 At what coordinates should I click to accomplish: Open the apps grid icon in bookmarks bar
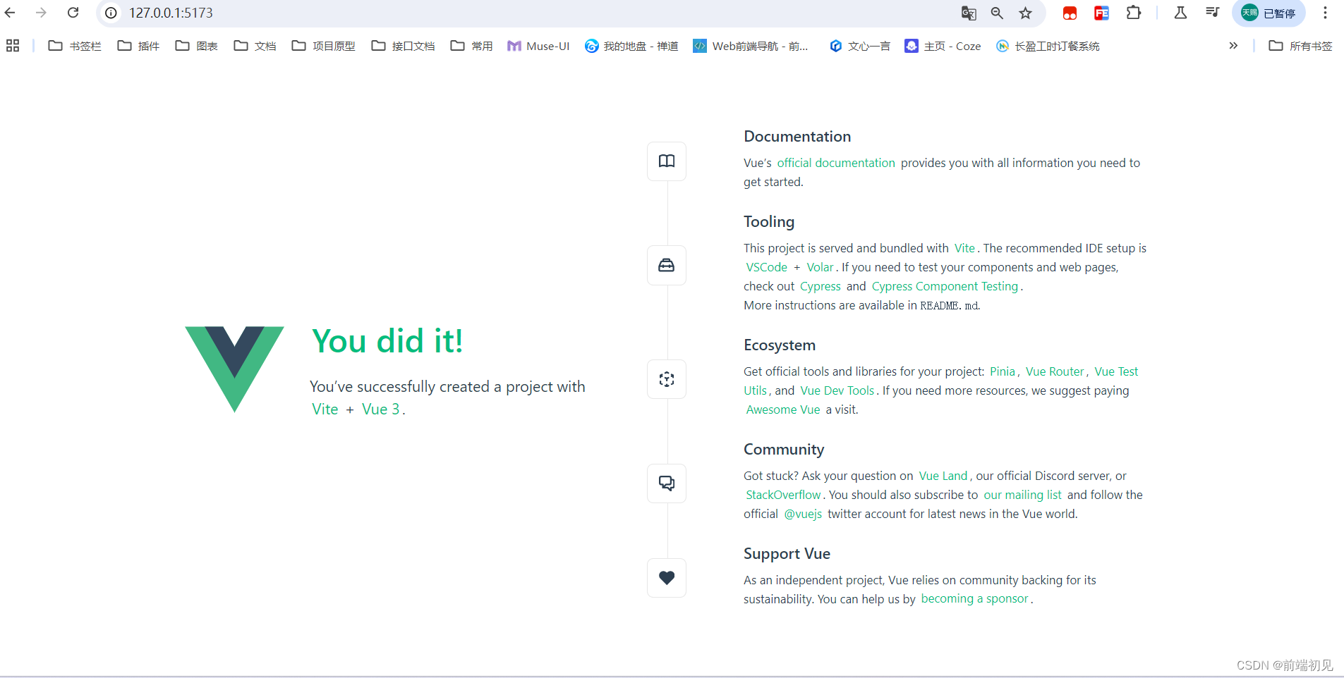13,46
